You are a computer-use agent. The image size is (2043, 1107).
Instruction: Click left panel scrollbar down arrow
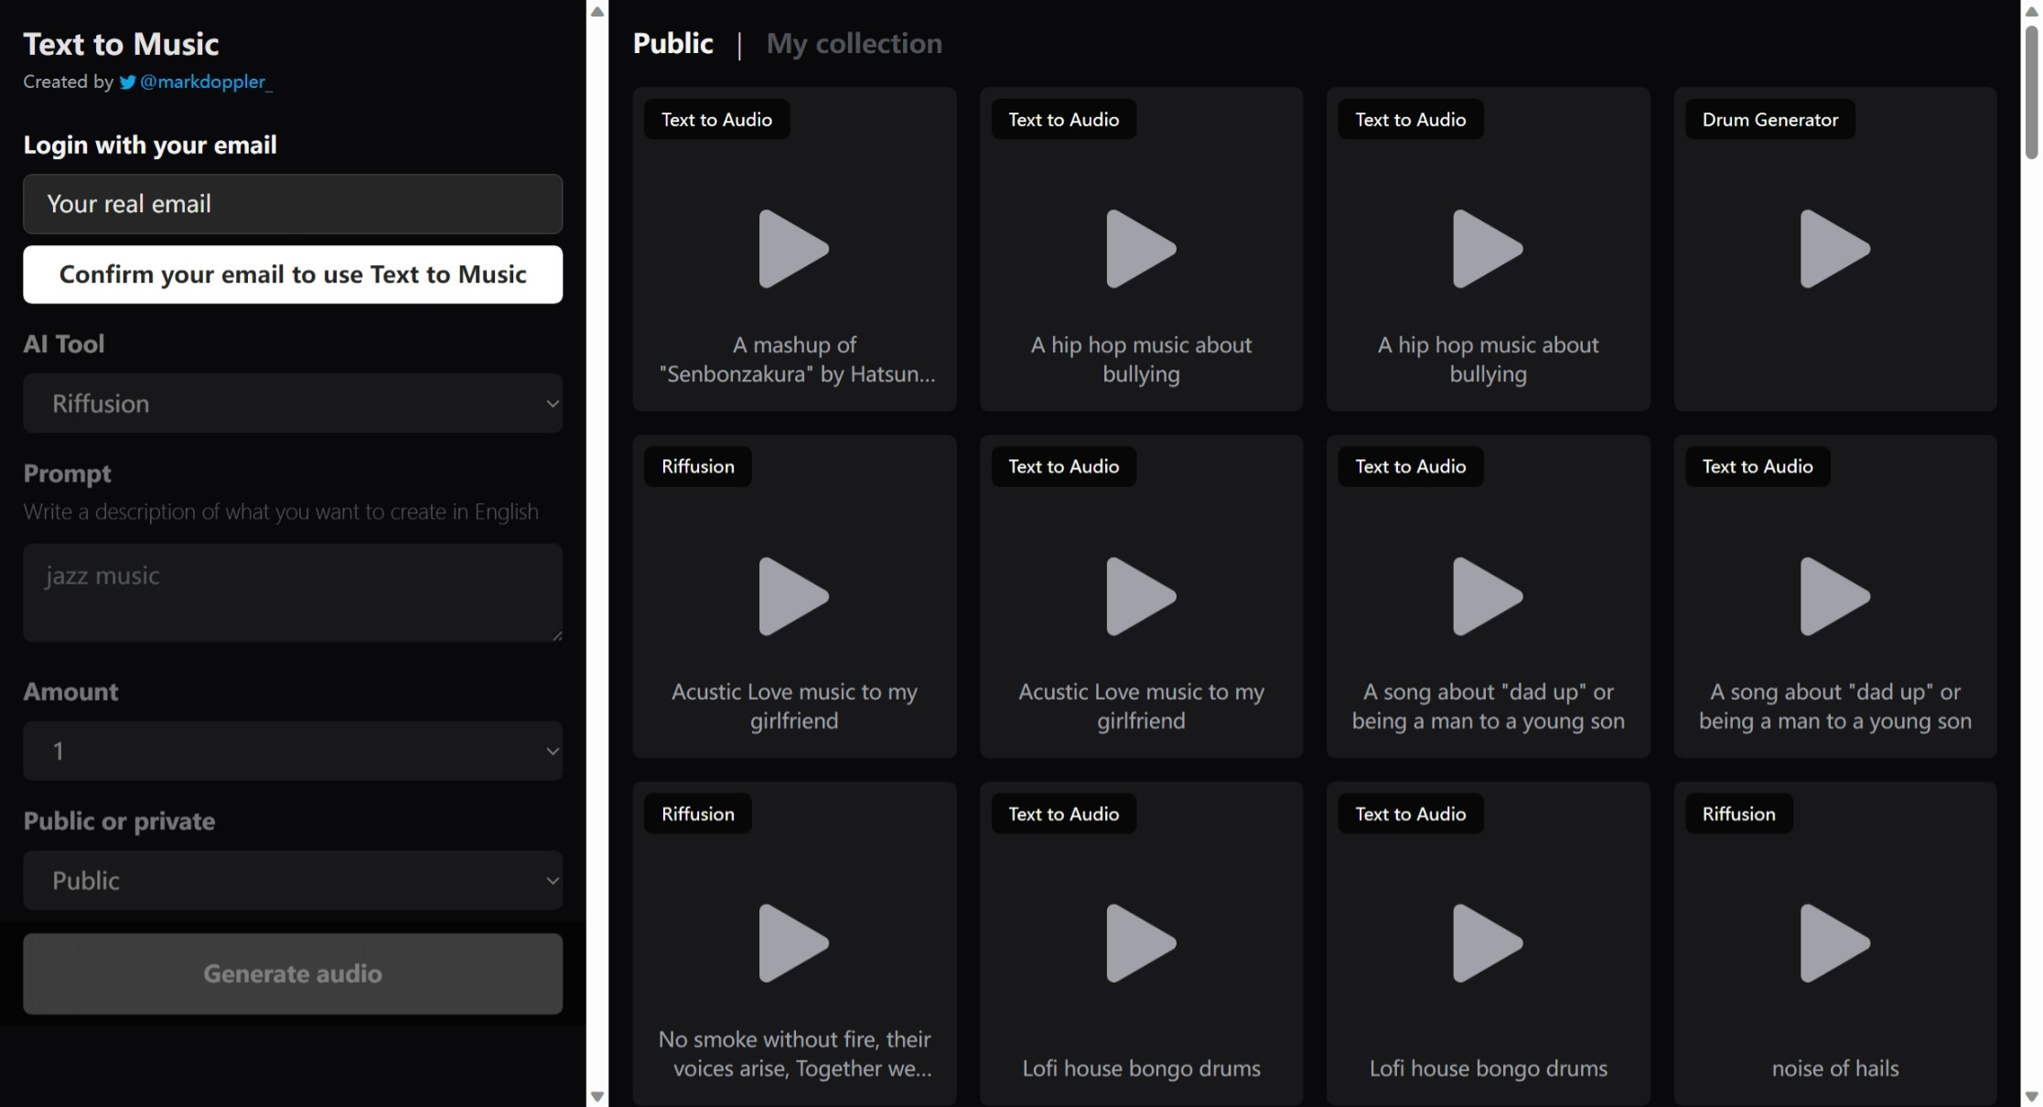(x=597, y=1096)
